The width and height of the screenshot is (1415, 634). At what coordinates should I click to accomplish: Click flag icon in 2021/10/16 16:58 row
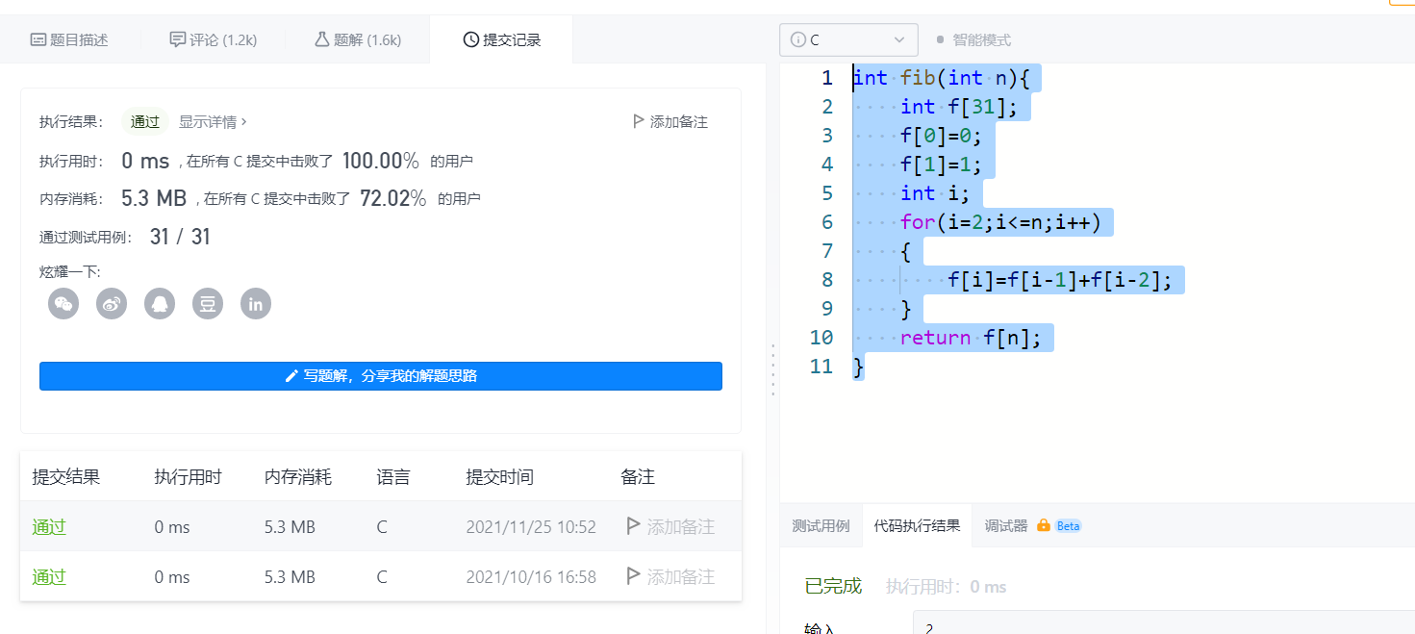point(633,576)
